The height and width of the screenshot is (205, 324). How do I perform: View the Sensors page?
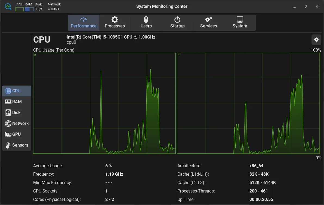[x=17, y=145]
